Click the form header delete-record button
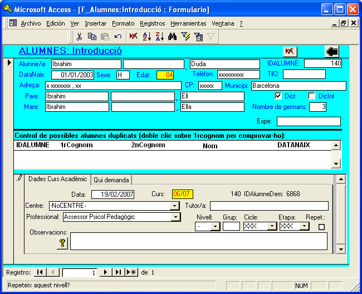Screen dimensions: 362x294 pyautogui.click(x=290, y=51)
